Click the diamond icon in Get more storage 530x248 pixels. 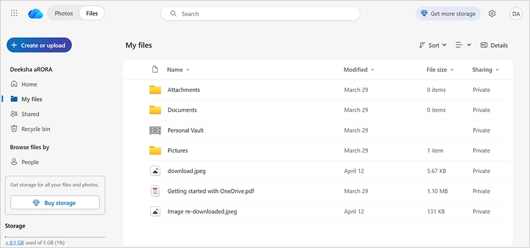tap(424, 14)
